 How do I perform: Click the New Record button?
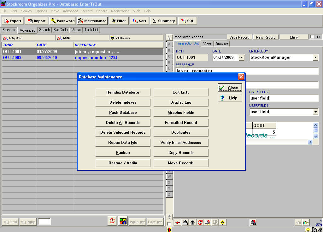tap(266, 37)
